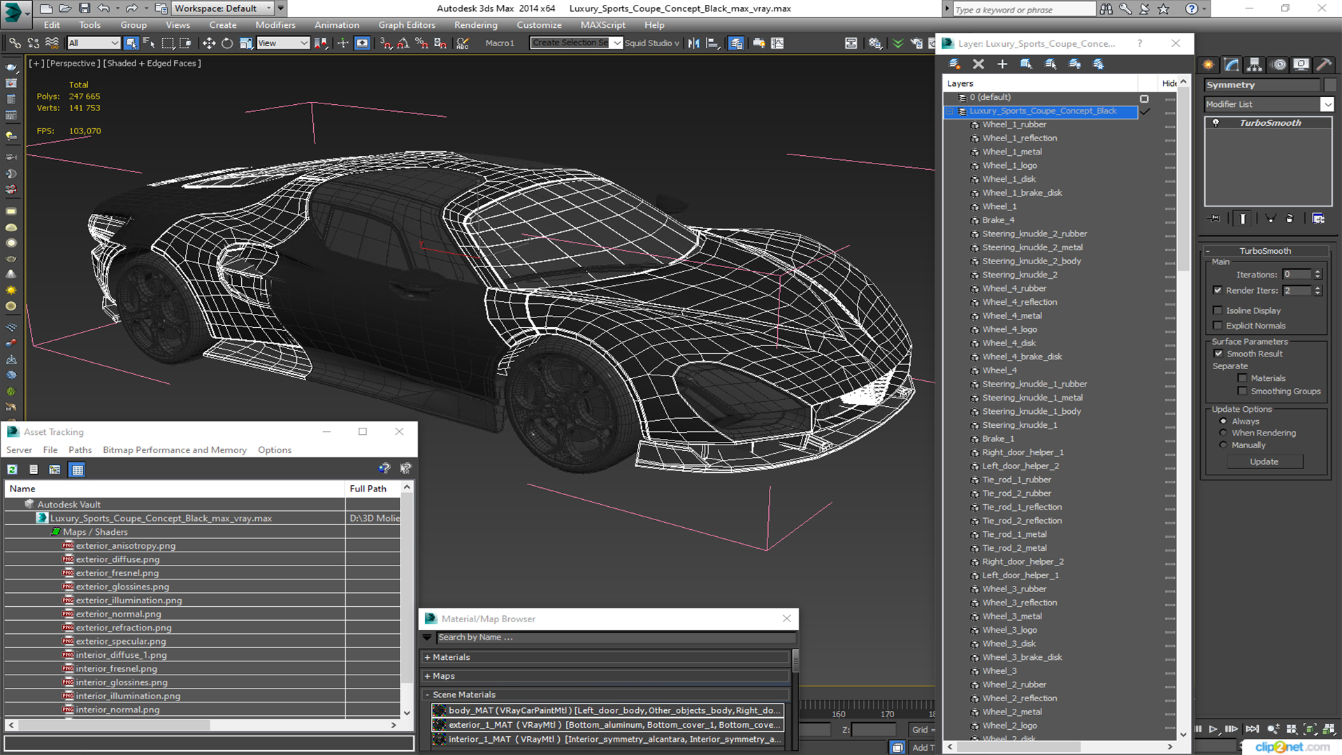Click the Update button in TurboSmooth
Viewport: 1342px width, 755px height.
1264,462
